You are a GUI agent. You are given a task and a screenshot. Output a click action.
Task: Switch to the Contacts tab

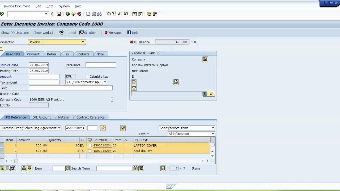(83, 54)
